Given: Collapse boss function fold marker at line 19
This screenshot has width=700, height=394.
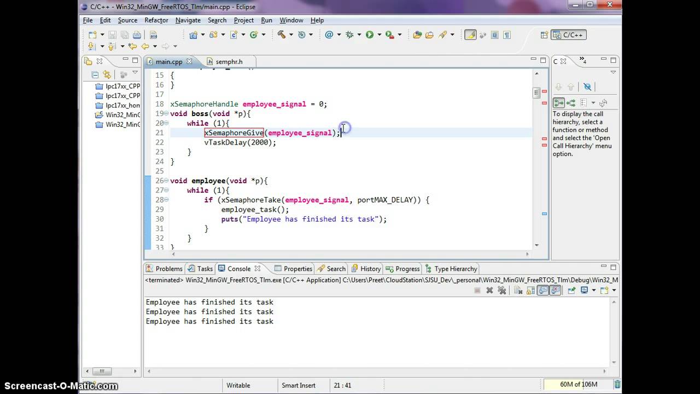Looking at the screenshot, I should (x=167, y=114).
